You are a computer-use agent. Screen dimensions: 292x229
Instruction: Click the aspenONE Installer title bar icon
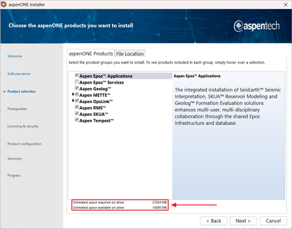[4, 4]
